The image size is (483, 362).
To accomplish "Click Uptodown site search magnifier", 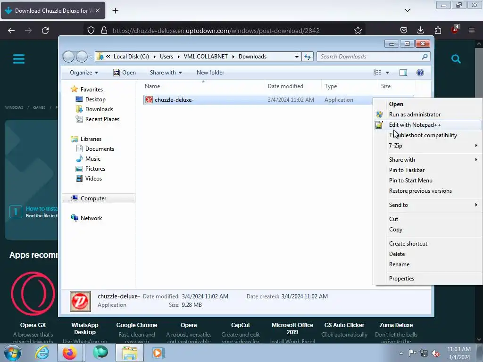I will pos(456,59).
